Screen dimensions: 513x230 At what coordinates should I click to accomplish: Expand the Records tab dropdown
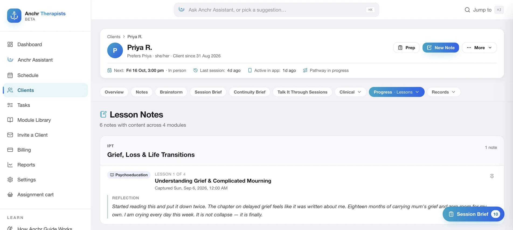(x=443, y=92)
